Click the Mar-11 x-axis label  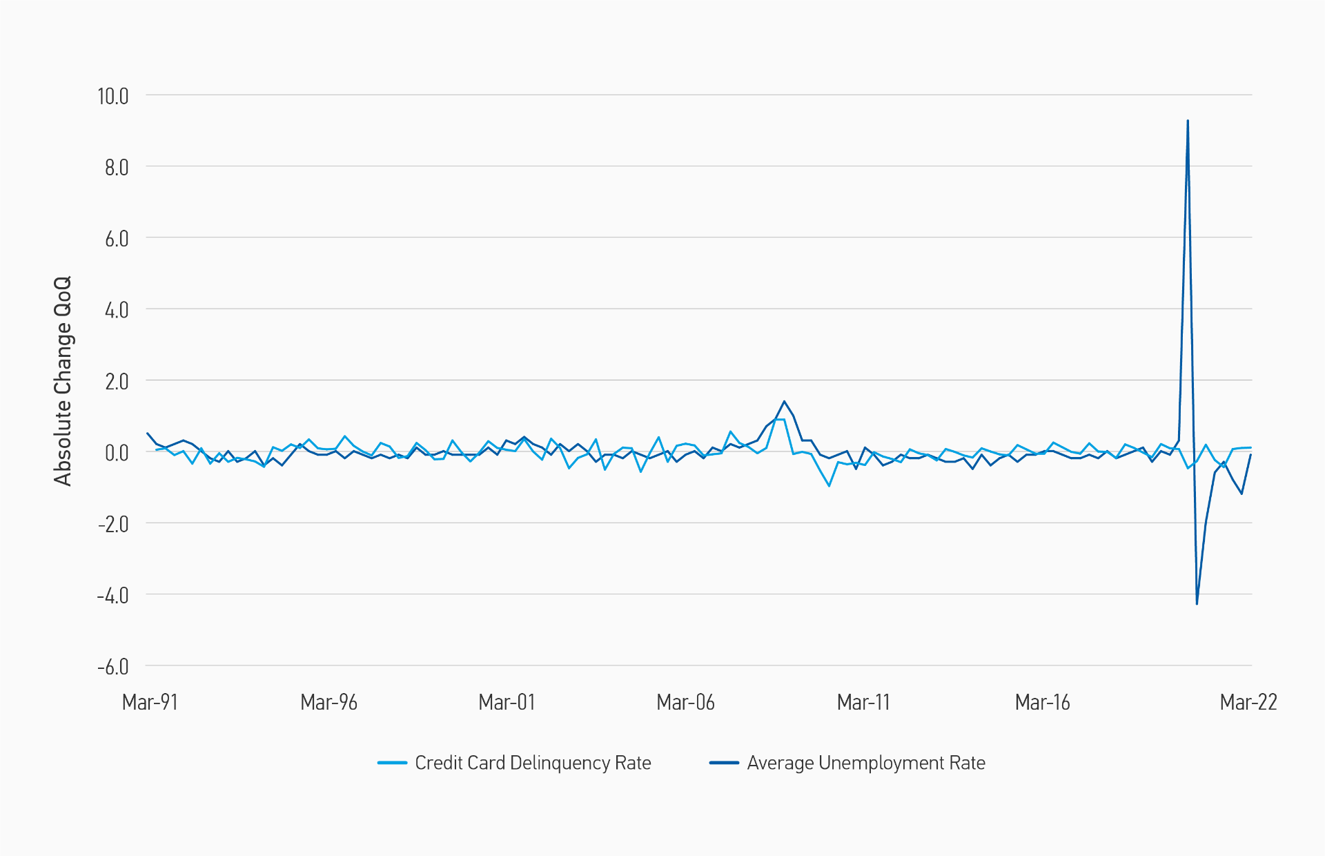coord(863,703)
